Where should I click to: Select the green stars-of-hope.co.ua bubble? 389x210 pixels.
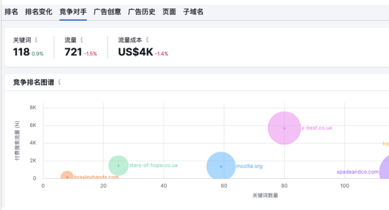(x=118, y=166)
